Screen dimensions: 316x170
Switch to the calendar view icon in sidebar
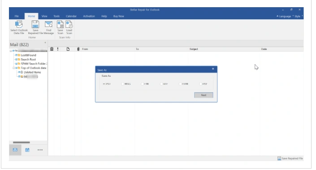(x=27, y=150)
